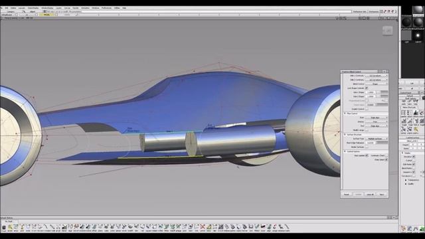Open the Render menu

pyautogui.click(x=75, y=8)
